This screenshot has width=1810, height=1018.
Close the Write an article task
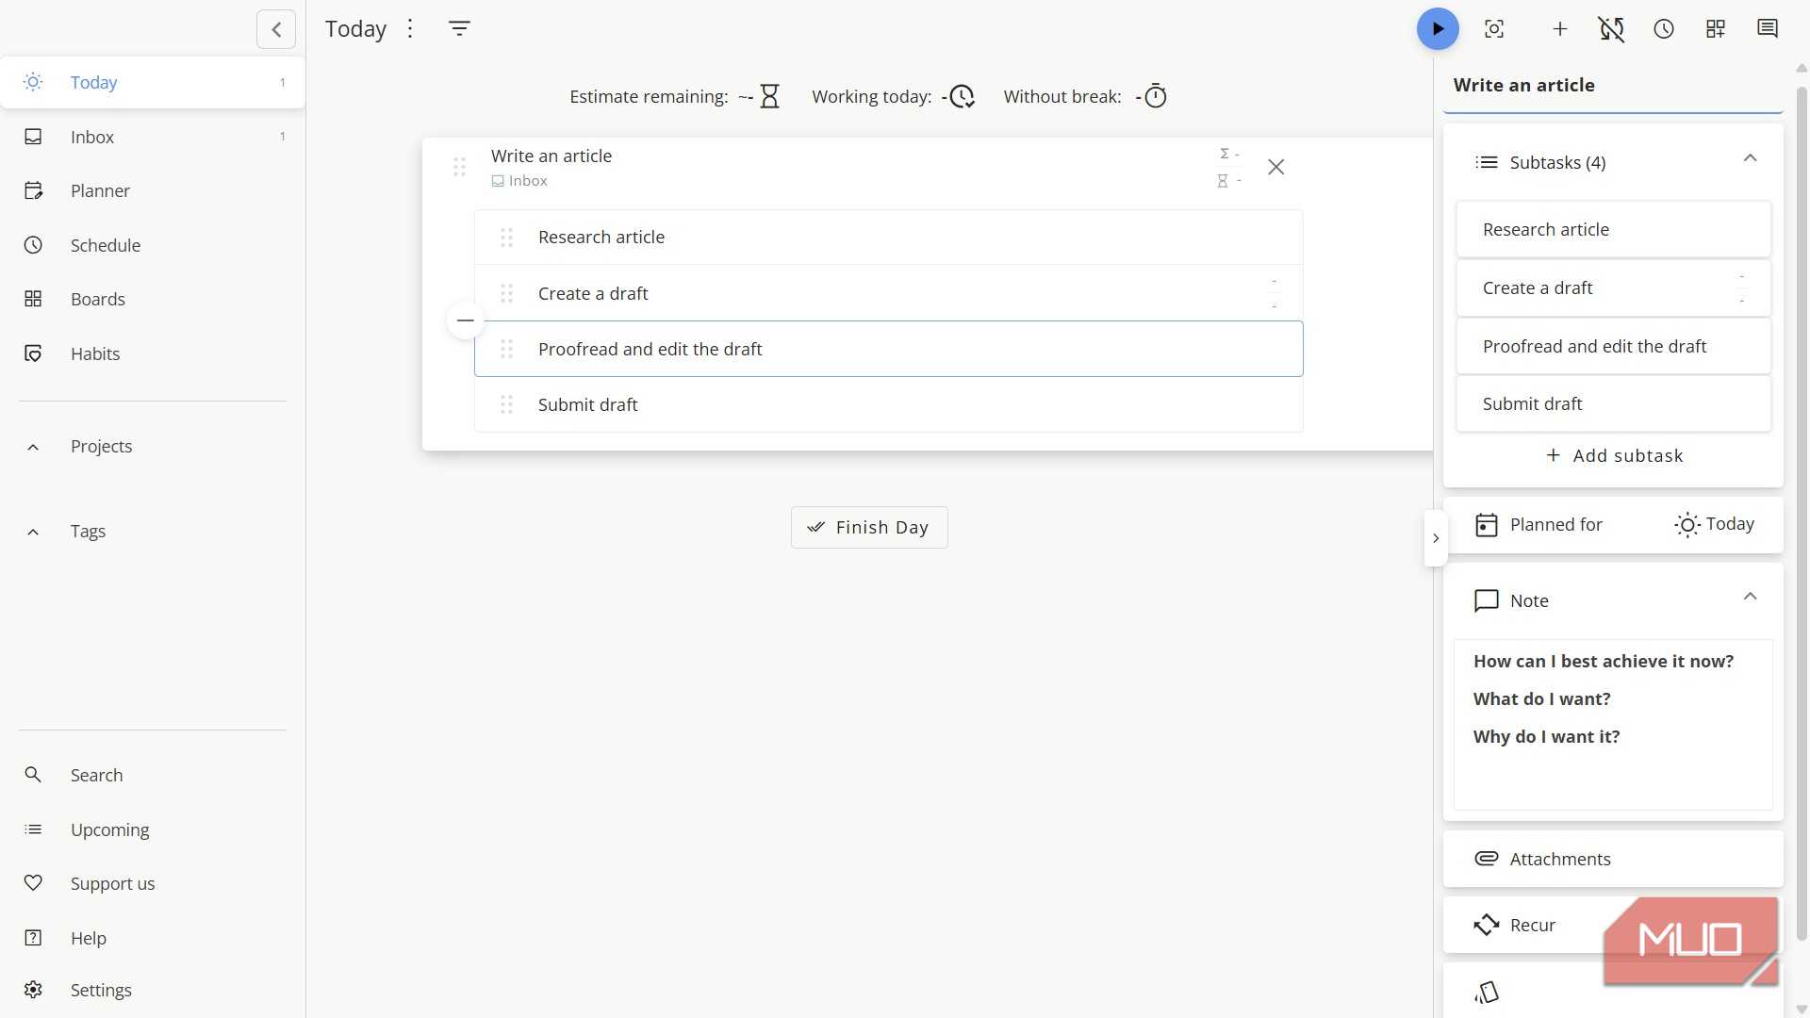1275,167
